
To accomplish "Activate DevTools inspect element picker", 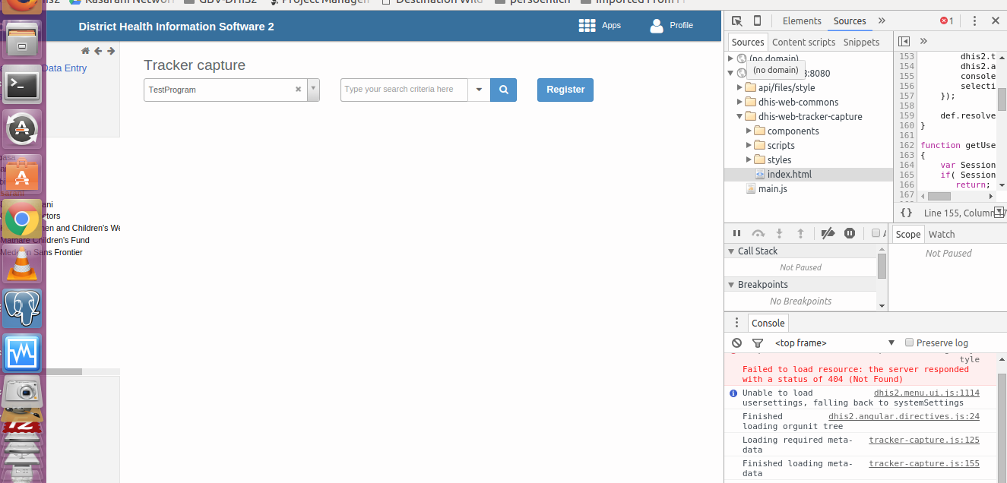I will tap(737, 21).
